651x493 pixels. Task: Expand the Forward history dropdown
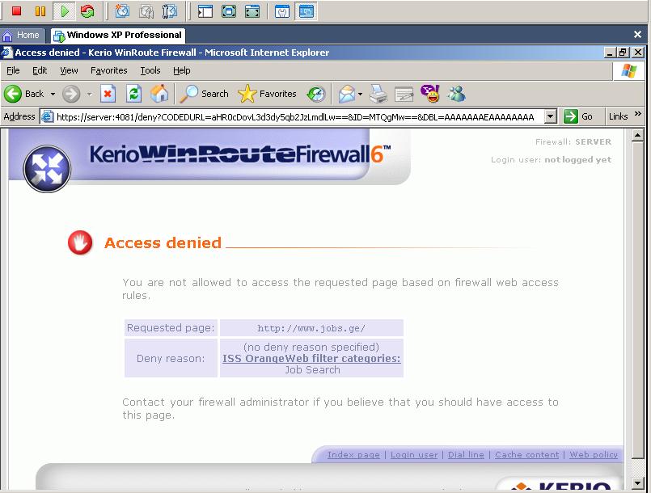pos(89,95)
